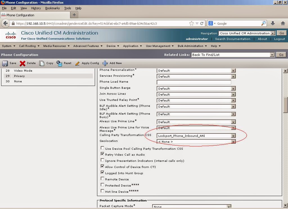The width and height of the screenshot is (288, 209).
Task: Click the Video Mode row
Action: 48,71
